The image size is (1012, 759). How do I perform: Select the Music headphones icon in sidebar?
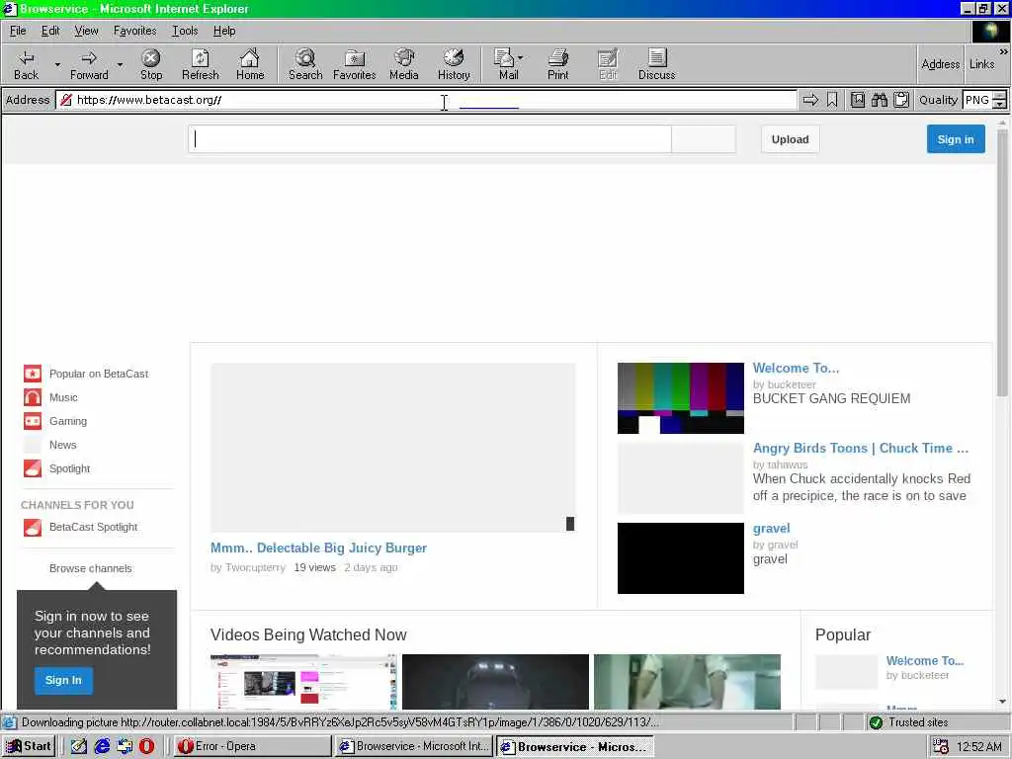click(x=33, y=397)
